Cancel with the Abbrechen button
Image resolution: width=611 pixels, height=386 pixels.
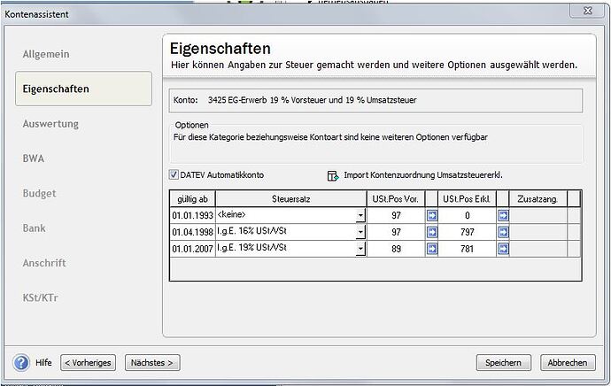pos(568,363)
